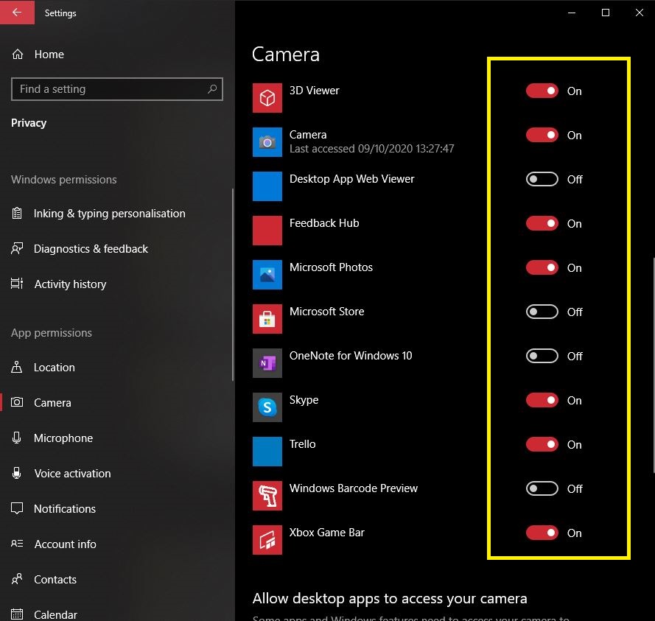Click the Activity history icon

point(17,284)
